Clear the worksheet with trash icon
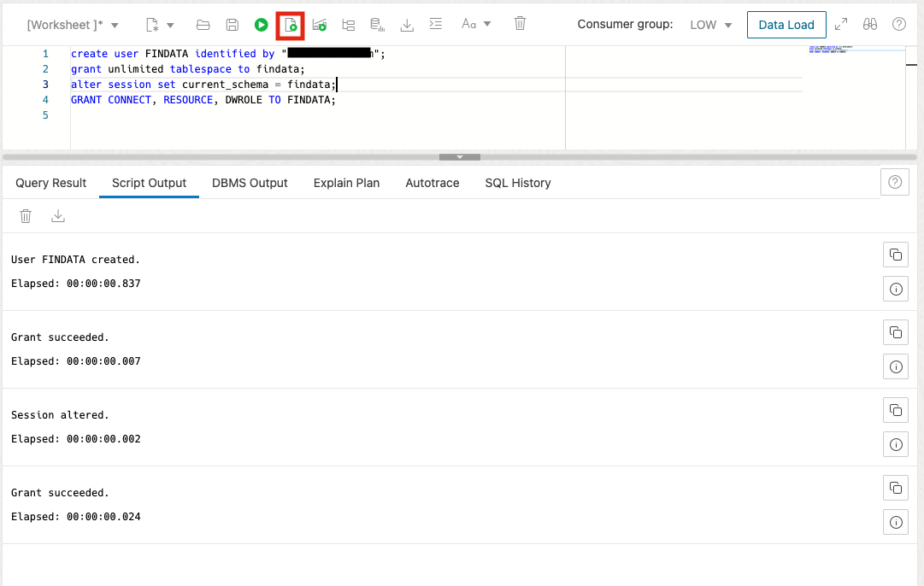Image resolution: width=924 pixels, height=586 pixels. point(520,24)
